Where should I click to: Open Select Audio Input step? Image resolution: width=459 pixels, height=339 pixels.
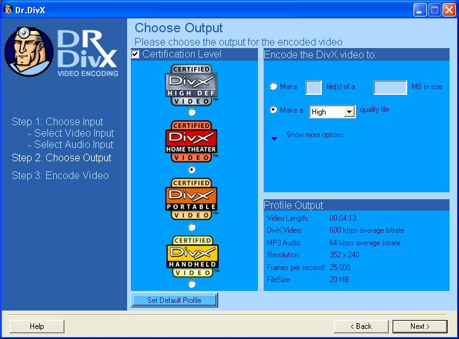point(71,145)
